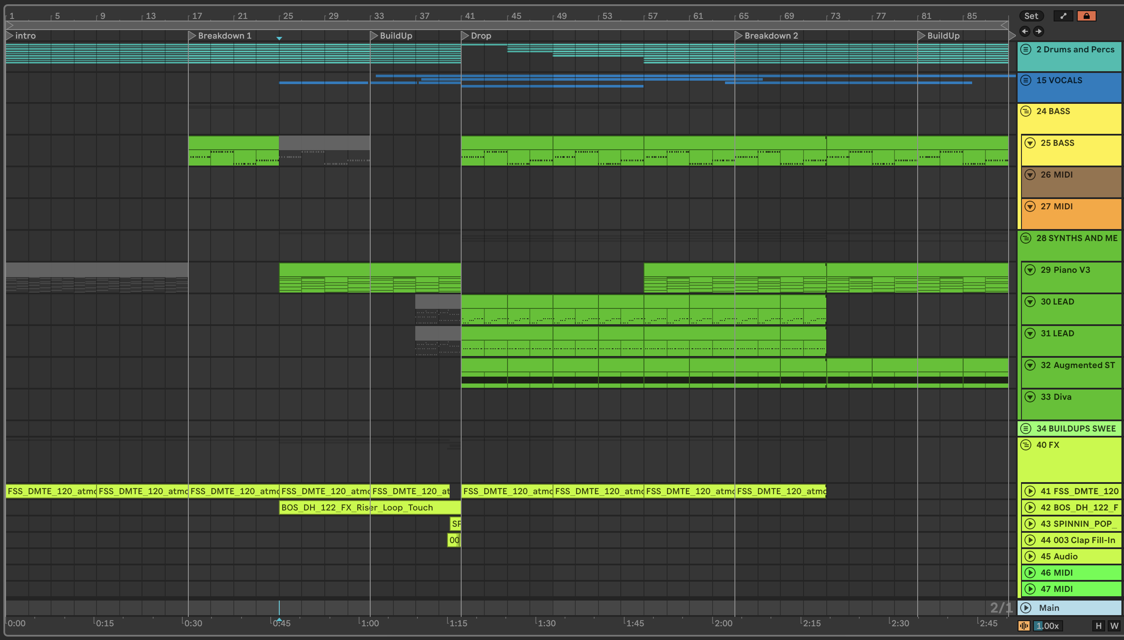Adjust the 1.00x zoom slider
The image size is (1124, 640).
pos(1047,626)
